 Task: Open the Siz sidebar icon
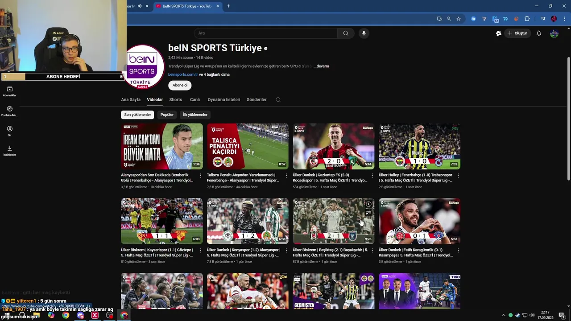coord(10,131)
